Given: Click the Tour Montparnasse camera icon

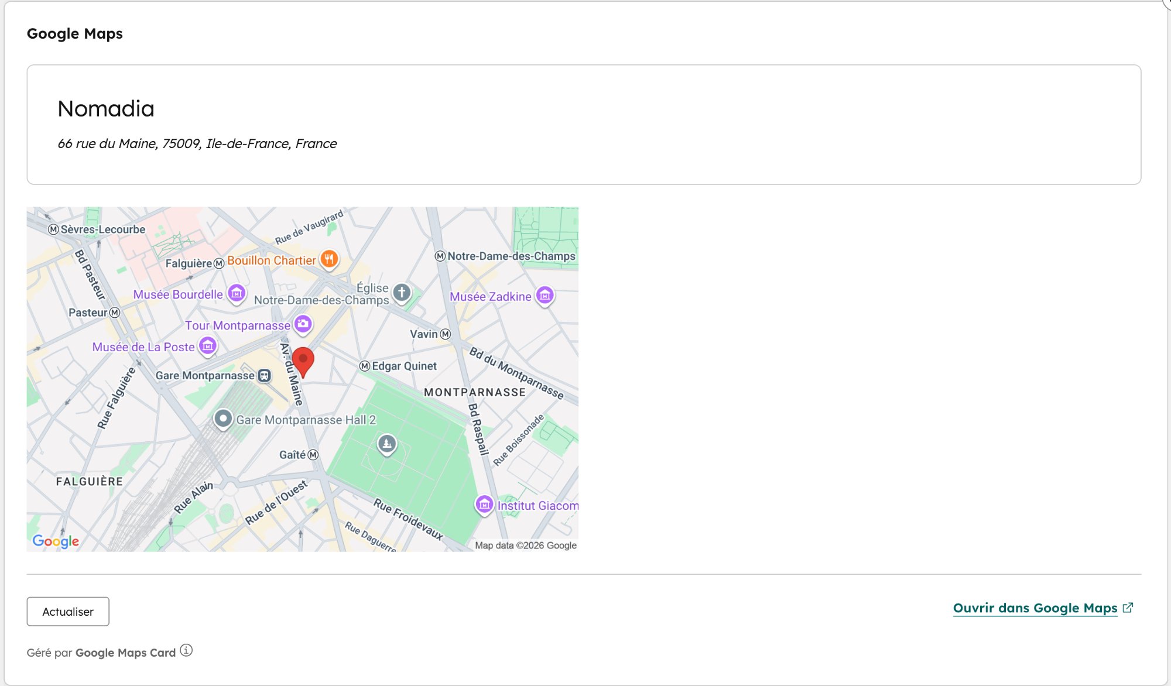Looking at the screenshot, I should [303, 324].
